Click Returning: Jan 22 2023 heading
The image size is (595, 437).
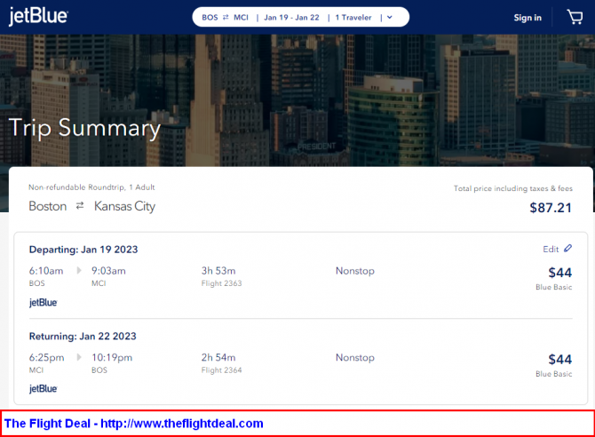pos(83,337)
